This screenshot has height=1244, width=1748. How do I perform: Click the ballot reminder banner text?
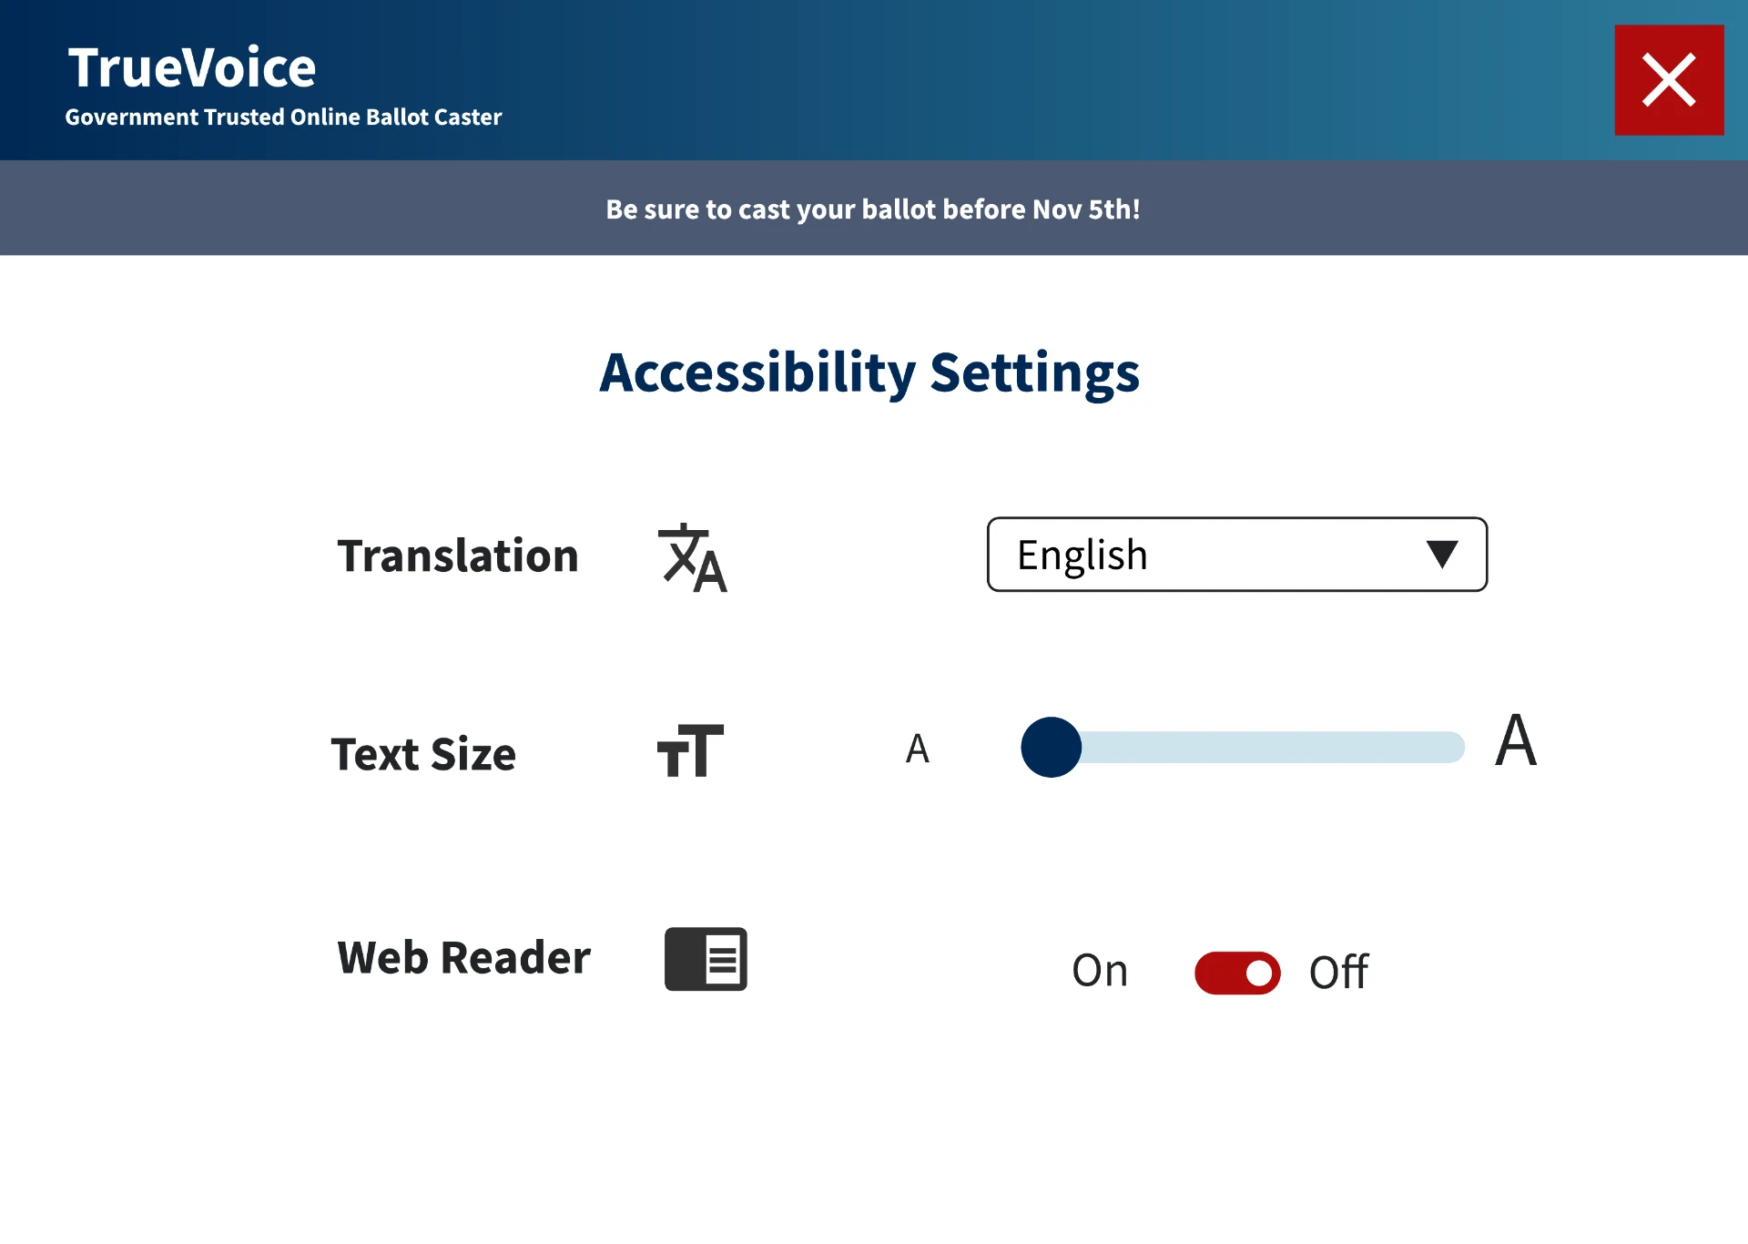[873, 209]
